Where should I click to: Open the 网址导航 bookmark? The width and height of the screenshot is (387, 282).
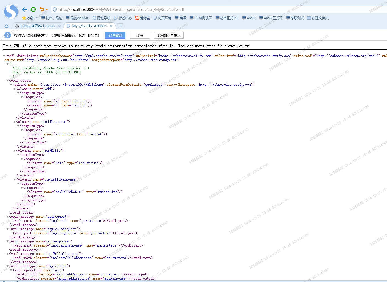coord(101,18)
